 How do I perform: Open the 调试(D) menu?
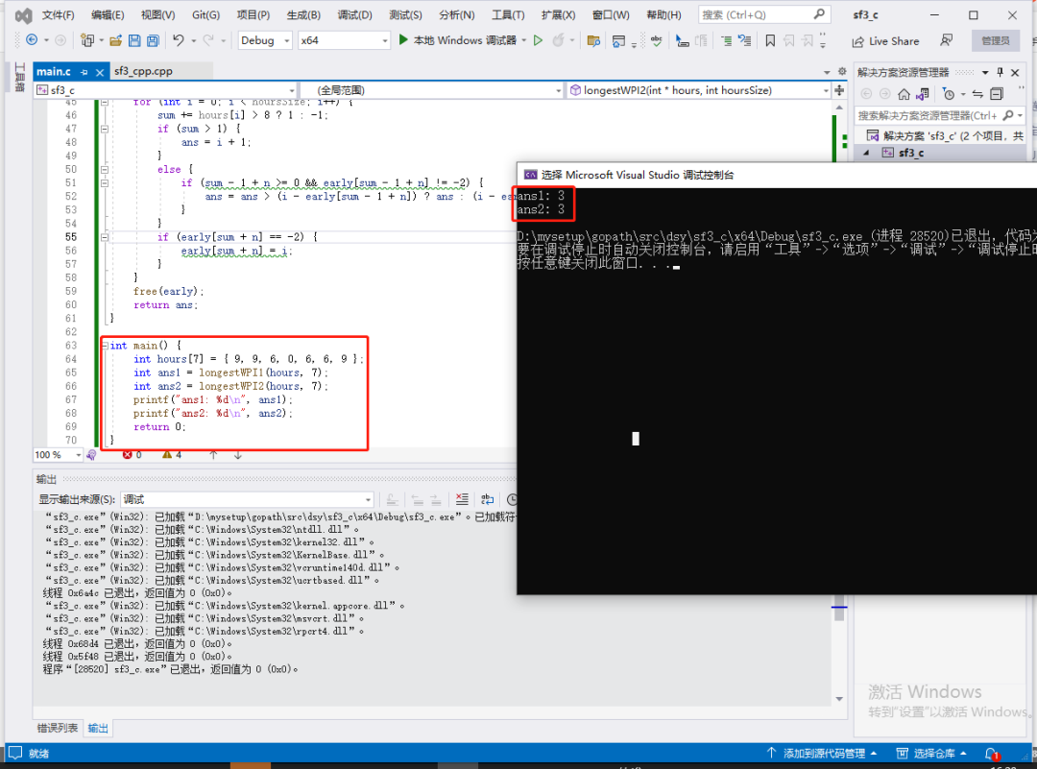coord(354,14)
